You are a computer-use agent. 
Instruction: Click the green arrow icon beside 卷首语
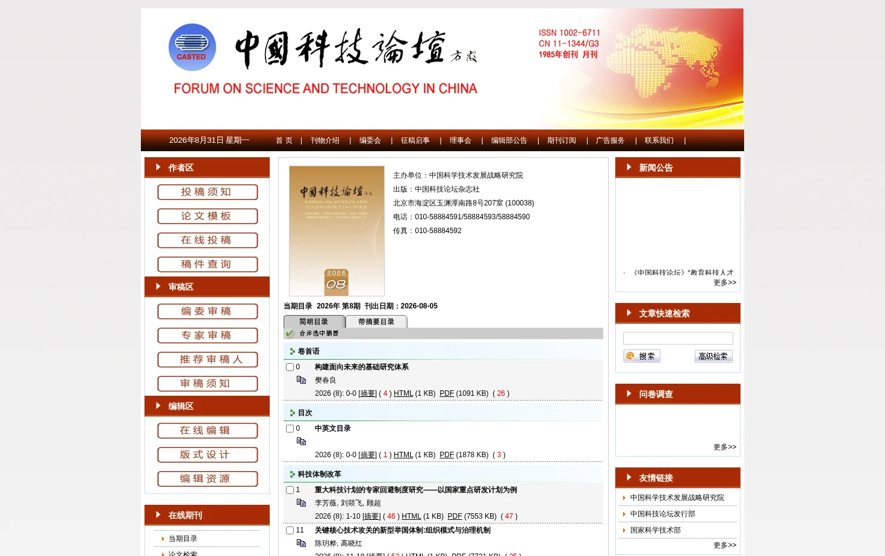293,351
